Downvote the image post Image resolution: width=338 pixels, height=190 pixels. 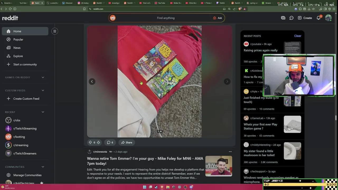click(x=98, y=142)
